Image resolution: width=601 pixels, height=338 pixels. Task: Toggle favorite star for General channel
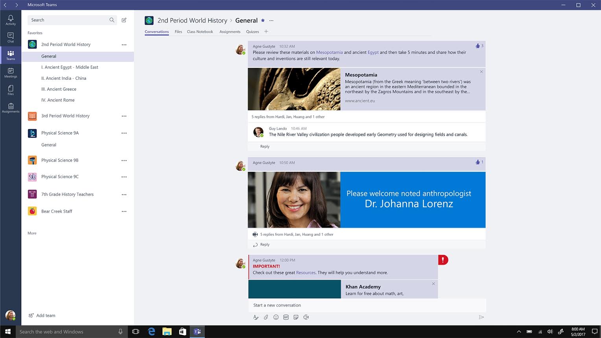pos(263,20)
